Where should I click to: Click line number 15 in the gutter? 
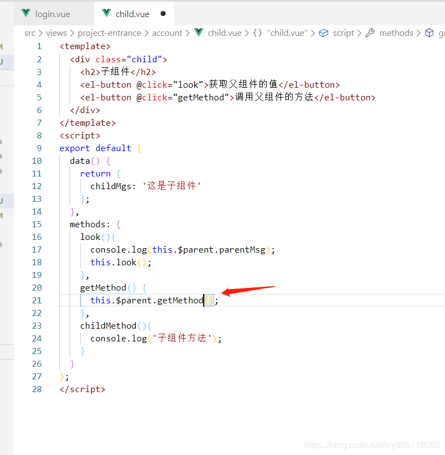[36, 224]
